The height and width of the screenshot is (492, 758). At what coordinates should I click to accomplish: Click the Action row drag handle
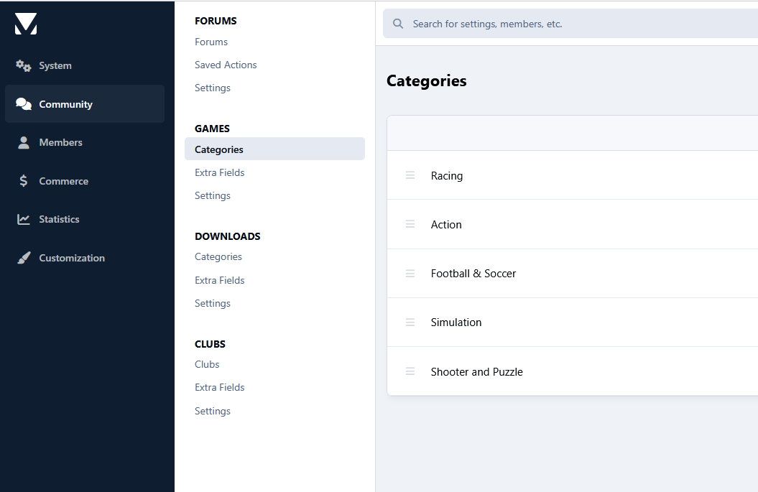pos(410,224)
